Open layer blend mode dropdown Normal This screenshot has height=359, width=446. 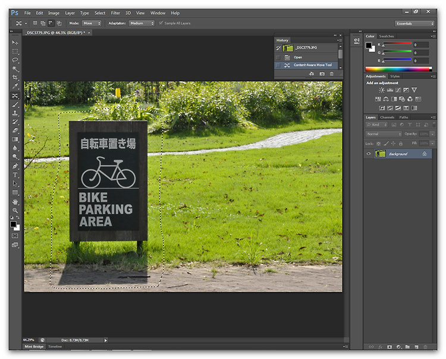(x=384, y=134)
